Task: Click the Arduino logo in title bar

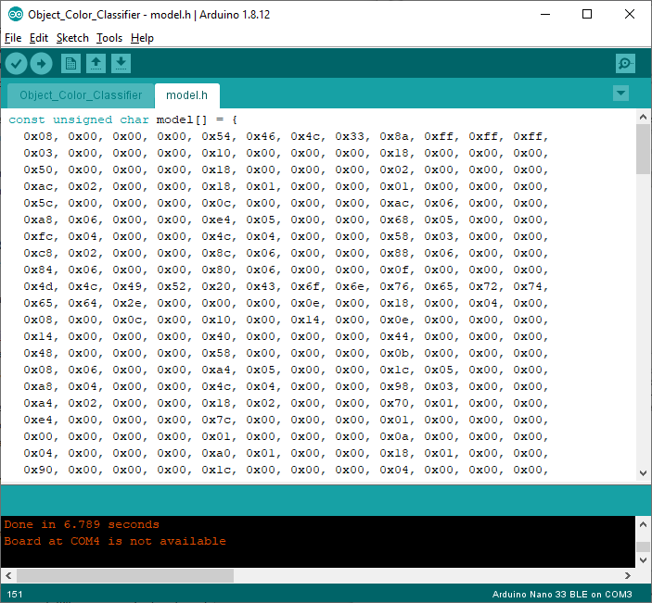Action: [x=13, y=14]
